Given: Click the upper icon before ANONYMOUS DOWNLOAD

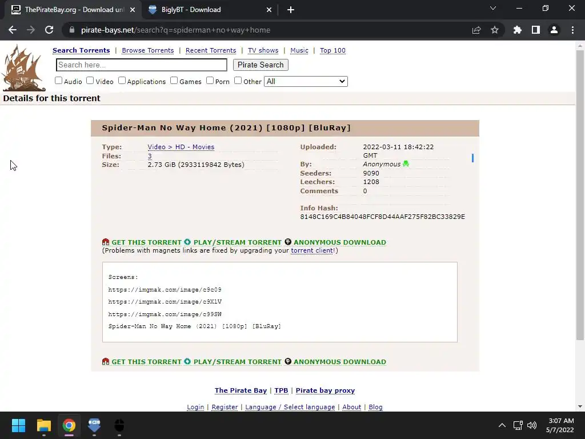Looking at the screenshot, I should tap(288, 242).
